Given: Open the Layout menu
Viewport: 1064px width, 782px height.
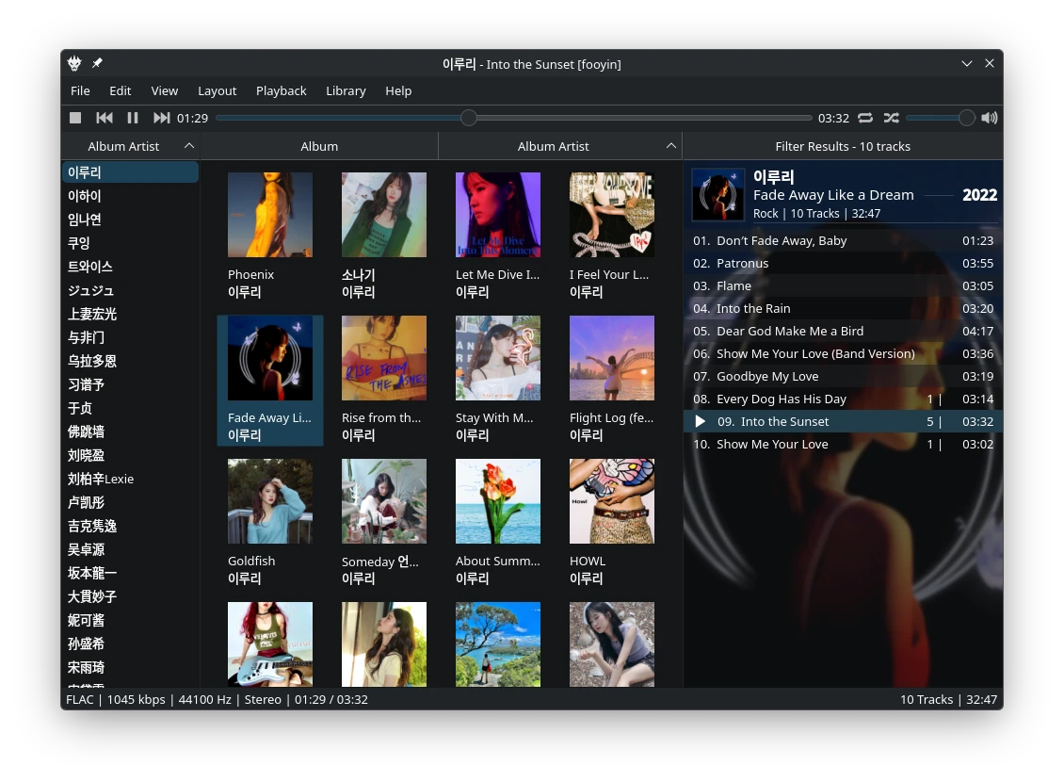Looking at the screenshot, I should 218,91.
